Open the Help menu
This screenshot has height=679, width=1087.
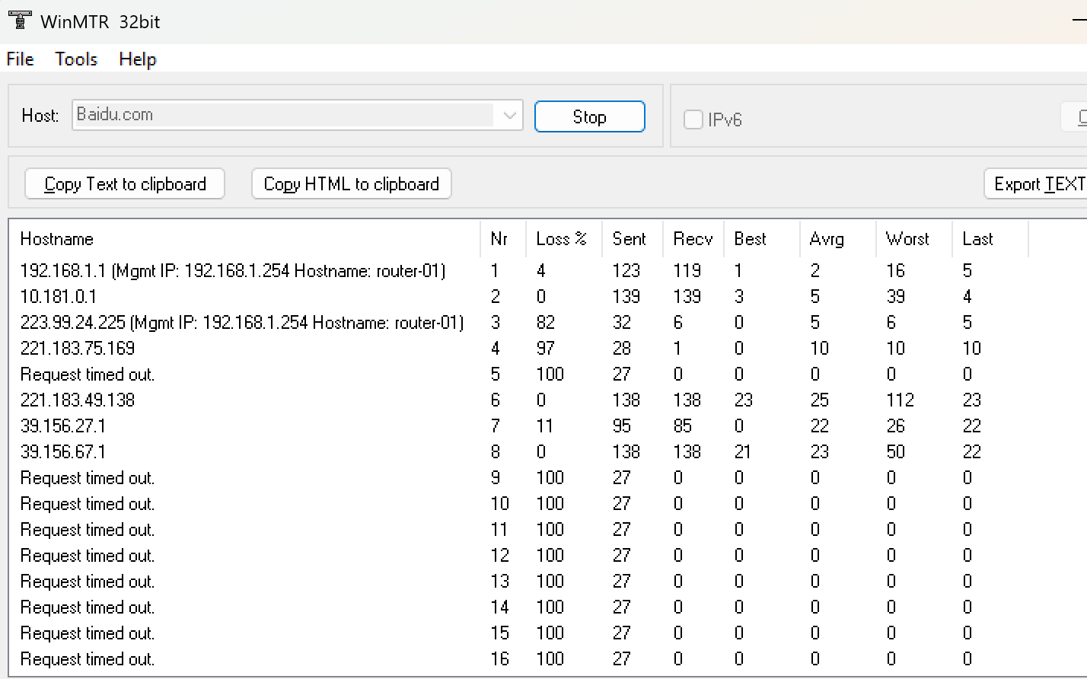pyautogui.click(x=138, y=59)
